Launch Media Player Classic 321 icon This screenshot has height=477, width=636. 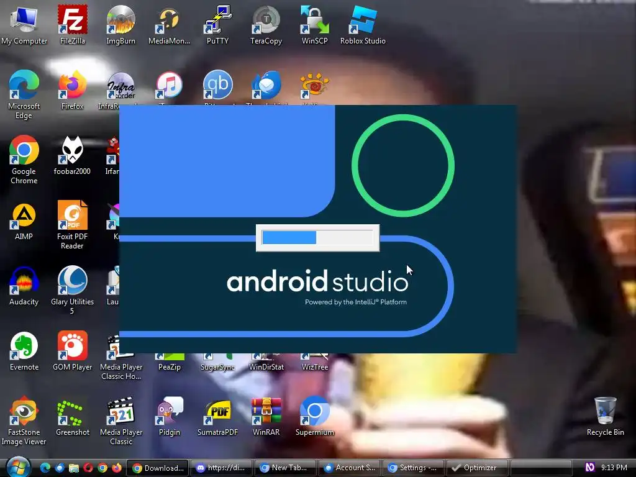pyautogui.click(x=121, y=421)
